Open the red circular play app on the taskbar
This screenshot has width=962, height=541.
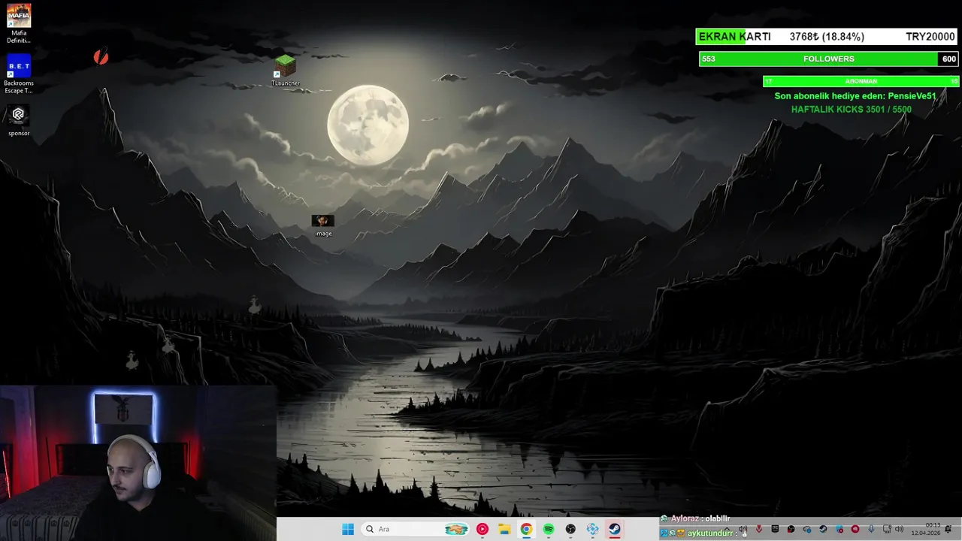point(483,529)
